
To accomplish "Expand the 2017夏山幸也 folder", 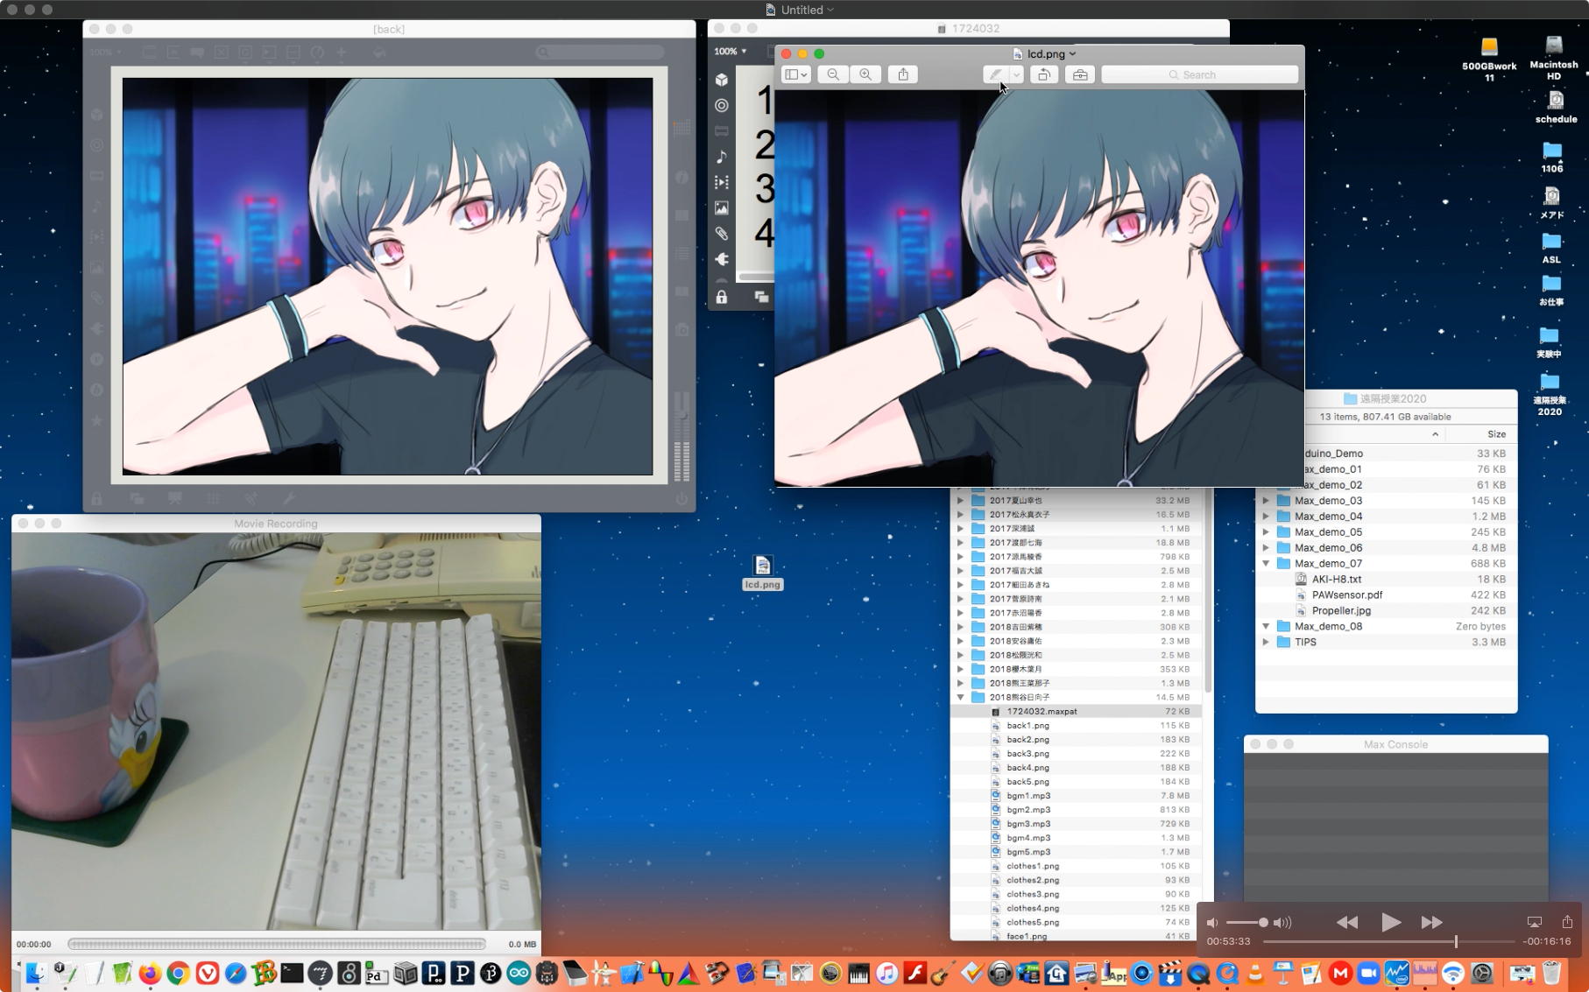I will [961, 501].
